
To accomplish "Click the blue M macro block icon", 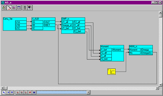I will click(34, 92).
